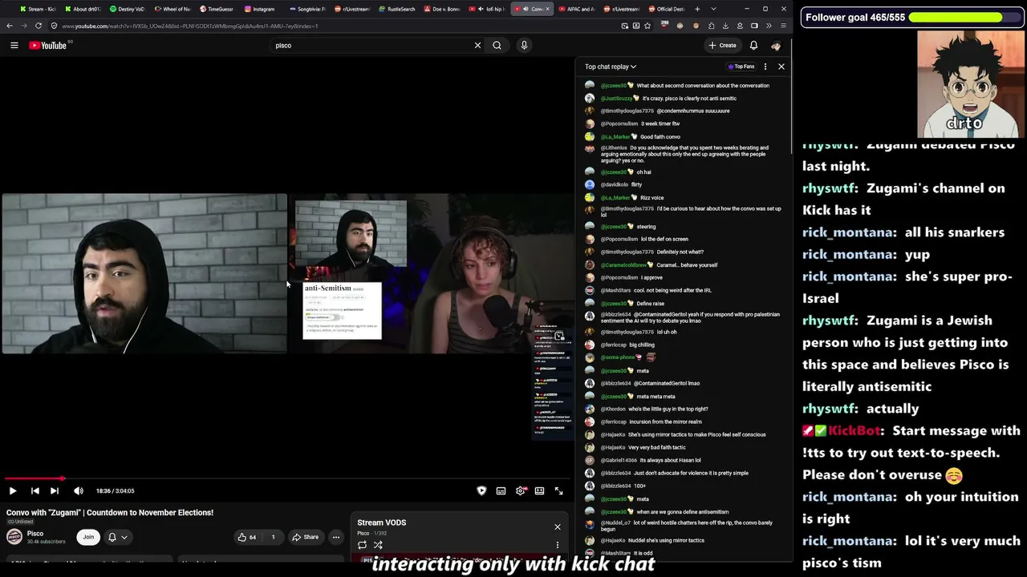The width and height of the screenshot is (1027, 577).
Task: Click the magnifier search button
Action: click(x=497, y=46)
